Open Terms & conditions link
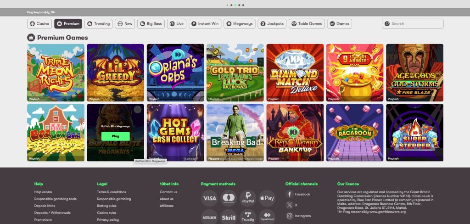The image size is (470, 224). (112, 192)
